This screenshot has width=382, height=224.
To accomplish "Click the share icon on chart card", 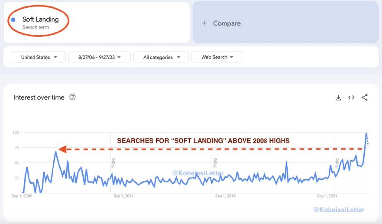I will (364, 97).
